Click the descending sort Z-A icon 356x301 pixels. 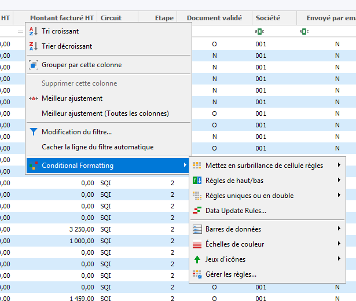(x=33, y=46)
